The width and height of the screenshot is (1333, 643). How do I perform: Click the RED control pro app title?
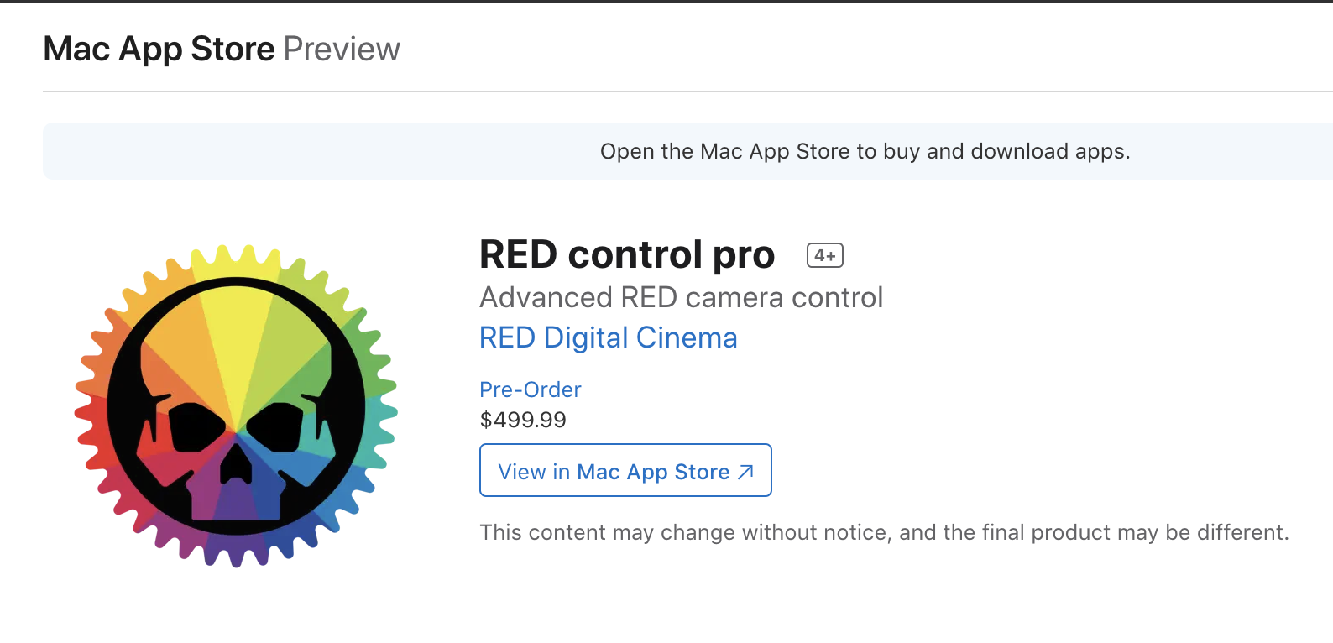tap(626, 254)
